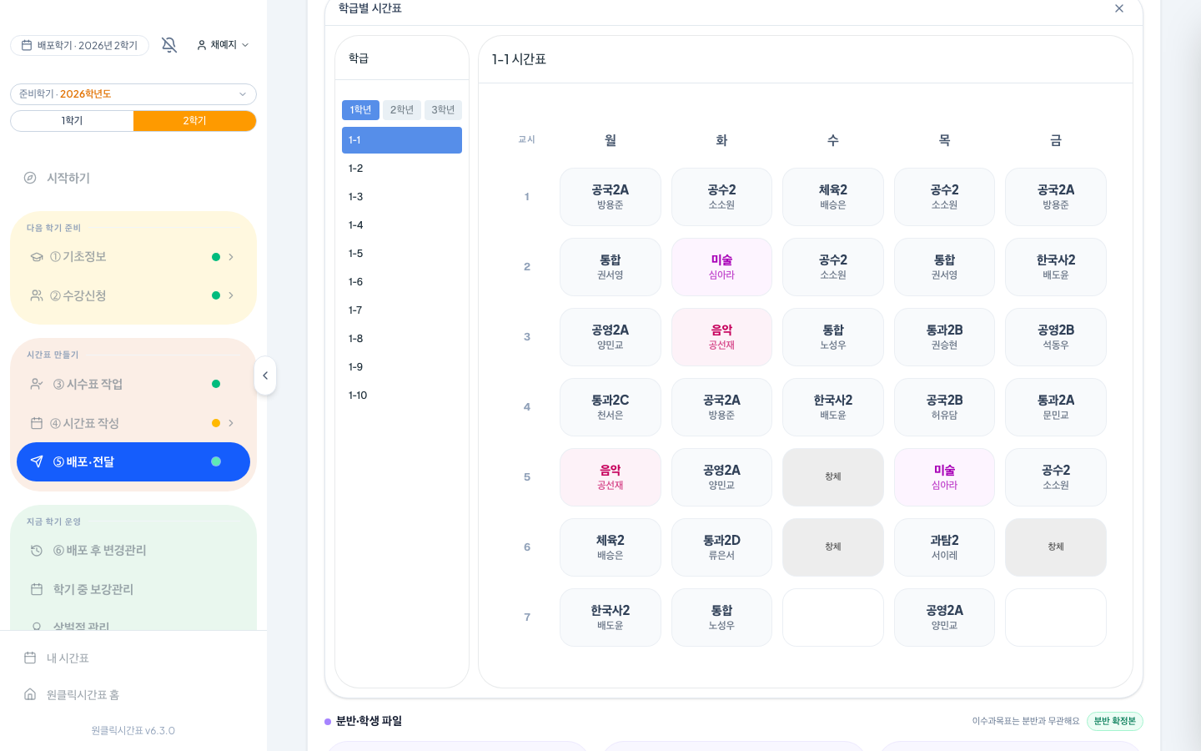Click the calendar icon for 학기 중 보강관리
Viewport: 1201px width, 751px height.
pyautogui.click(x=37, y=589)
